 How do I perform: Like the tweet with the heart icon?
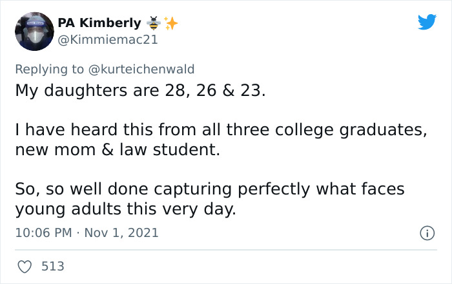point(24,265)
